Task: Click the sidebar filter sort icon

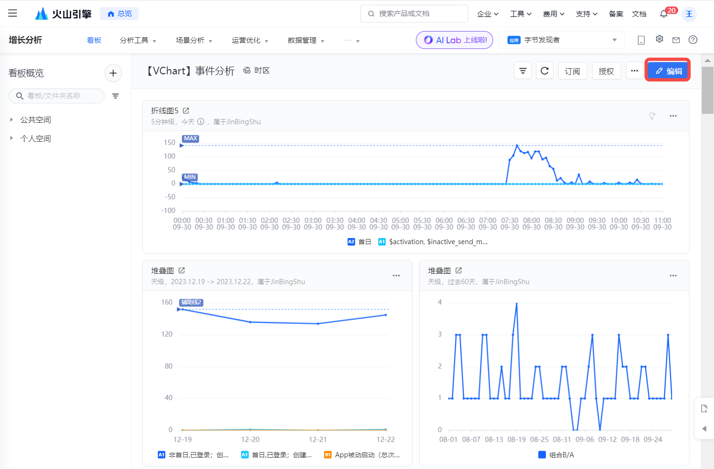Action: (x=115, y=96)
